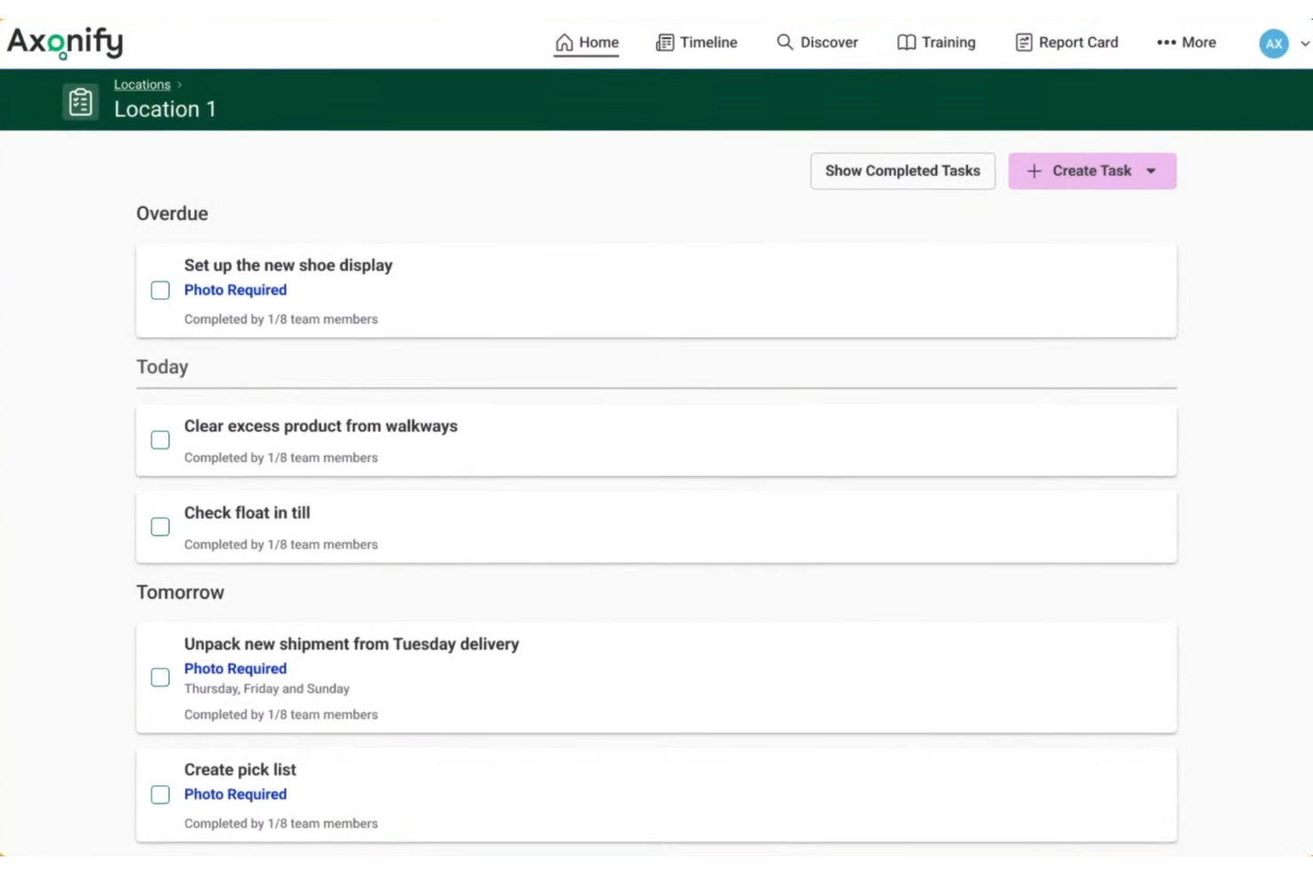Click the Axonify logo
Screen dimensions: 1313x875
(x=65, y=42)
